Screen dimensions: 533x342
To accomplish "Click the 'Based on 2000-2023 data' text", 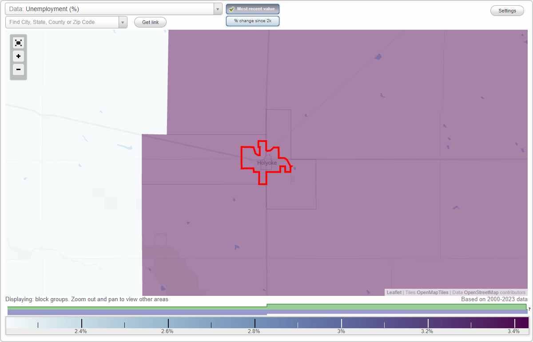I will pyautogui.click(x=494, y=299).
